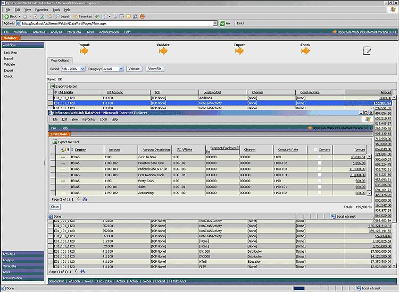Open the address bar dropdown arrow
Viewport: 399px width, 292px height.
(x=215, y=23)
